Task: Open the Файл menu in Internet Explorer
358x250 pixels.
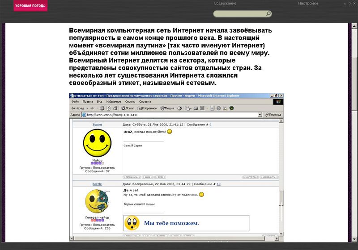Action: pyautogui.click(x=75, y=102)
